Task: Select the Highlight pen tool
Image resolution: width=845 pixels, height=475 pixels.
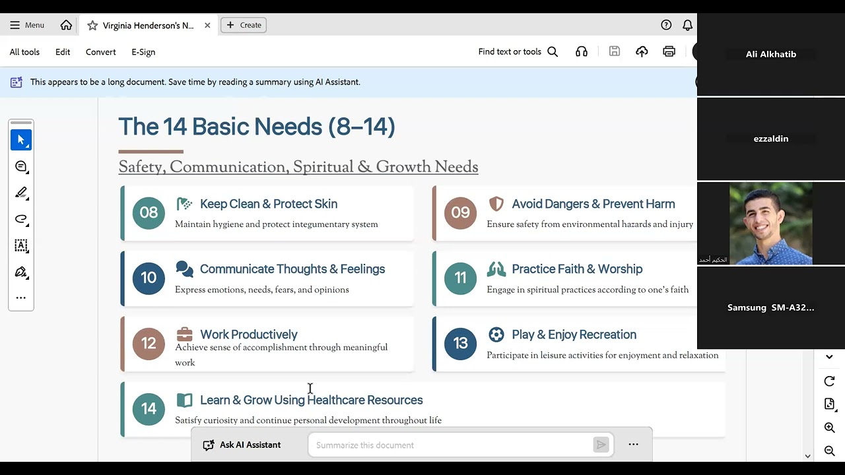Action: [x=21, y=193]
